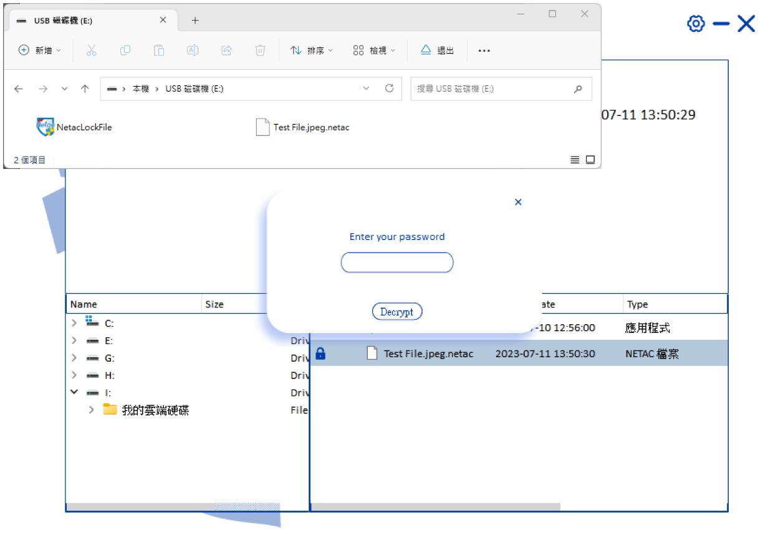Click the Delete trash can icon
This screenshot has height=558, width=773.
(261, 51)
